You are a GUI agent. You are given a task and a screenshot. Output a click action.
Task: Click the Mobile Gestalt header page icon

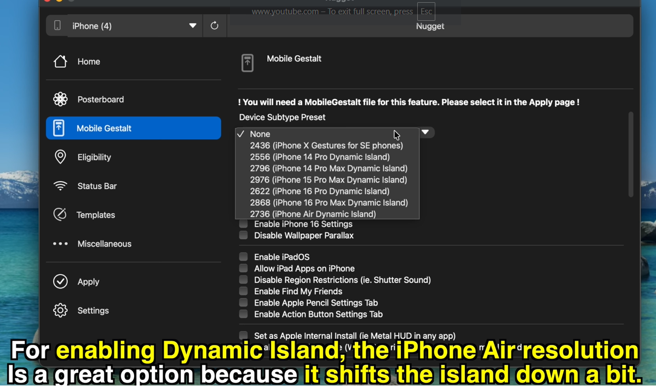[248, 63]
